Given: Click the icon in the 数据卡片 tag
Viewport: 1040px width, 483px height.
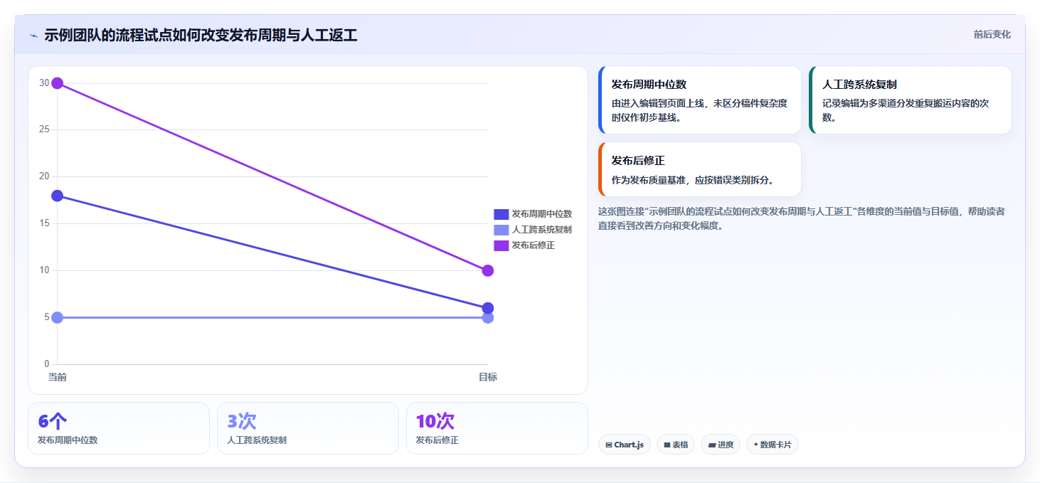Looking at the screenshot, I should click(756, 445).
